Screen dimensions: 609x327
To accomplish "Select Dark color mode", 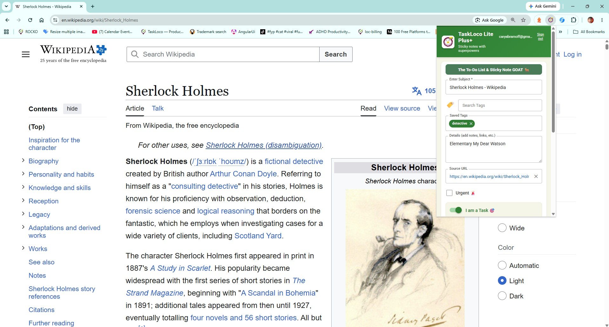I will pyautogui.click(x=502, y=296).
